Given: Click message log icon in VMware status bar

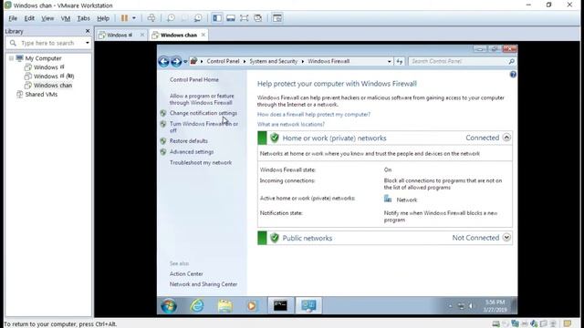Looking at the screenshot, I should click(x=568, y=324).
